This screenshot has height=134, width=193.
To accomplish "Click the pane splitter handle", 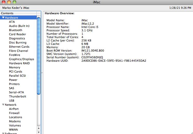I will tap(42, 73).
